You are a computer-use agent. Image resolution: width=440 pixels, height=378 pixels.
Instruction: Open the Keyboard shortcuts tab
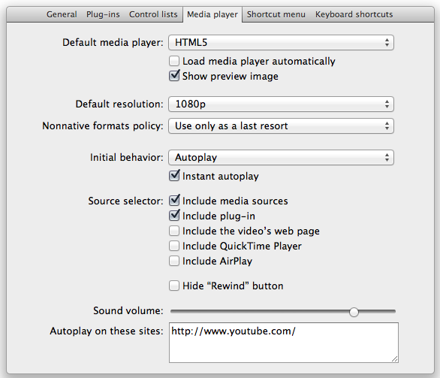tap(354, 14)
